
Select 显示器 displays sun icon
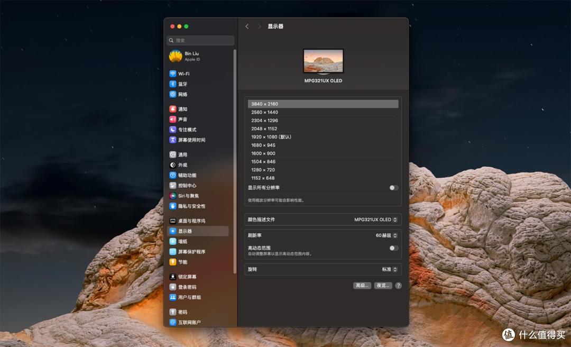tap(173, 231)
